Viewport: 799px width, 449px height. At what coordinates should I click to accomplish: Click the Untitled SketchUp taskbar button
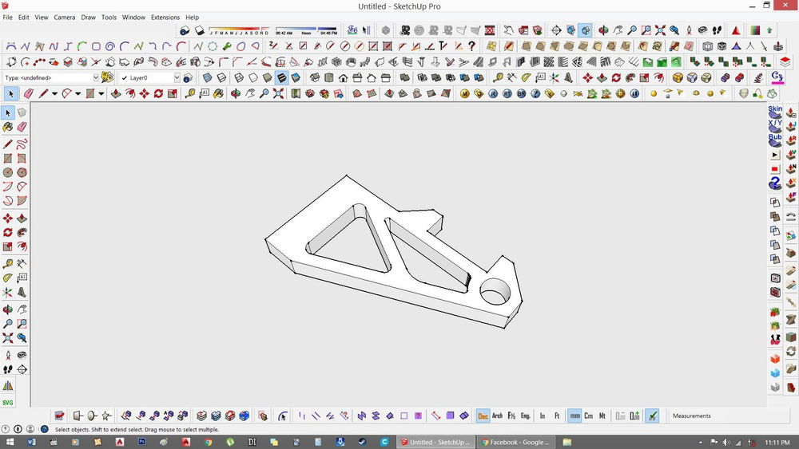[x=436, y=442]
